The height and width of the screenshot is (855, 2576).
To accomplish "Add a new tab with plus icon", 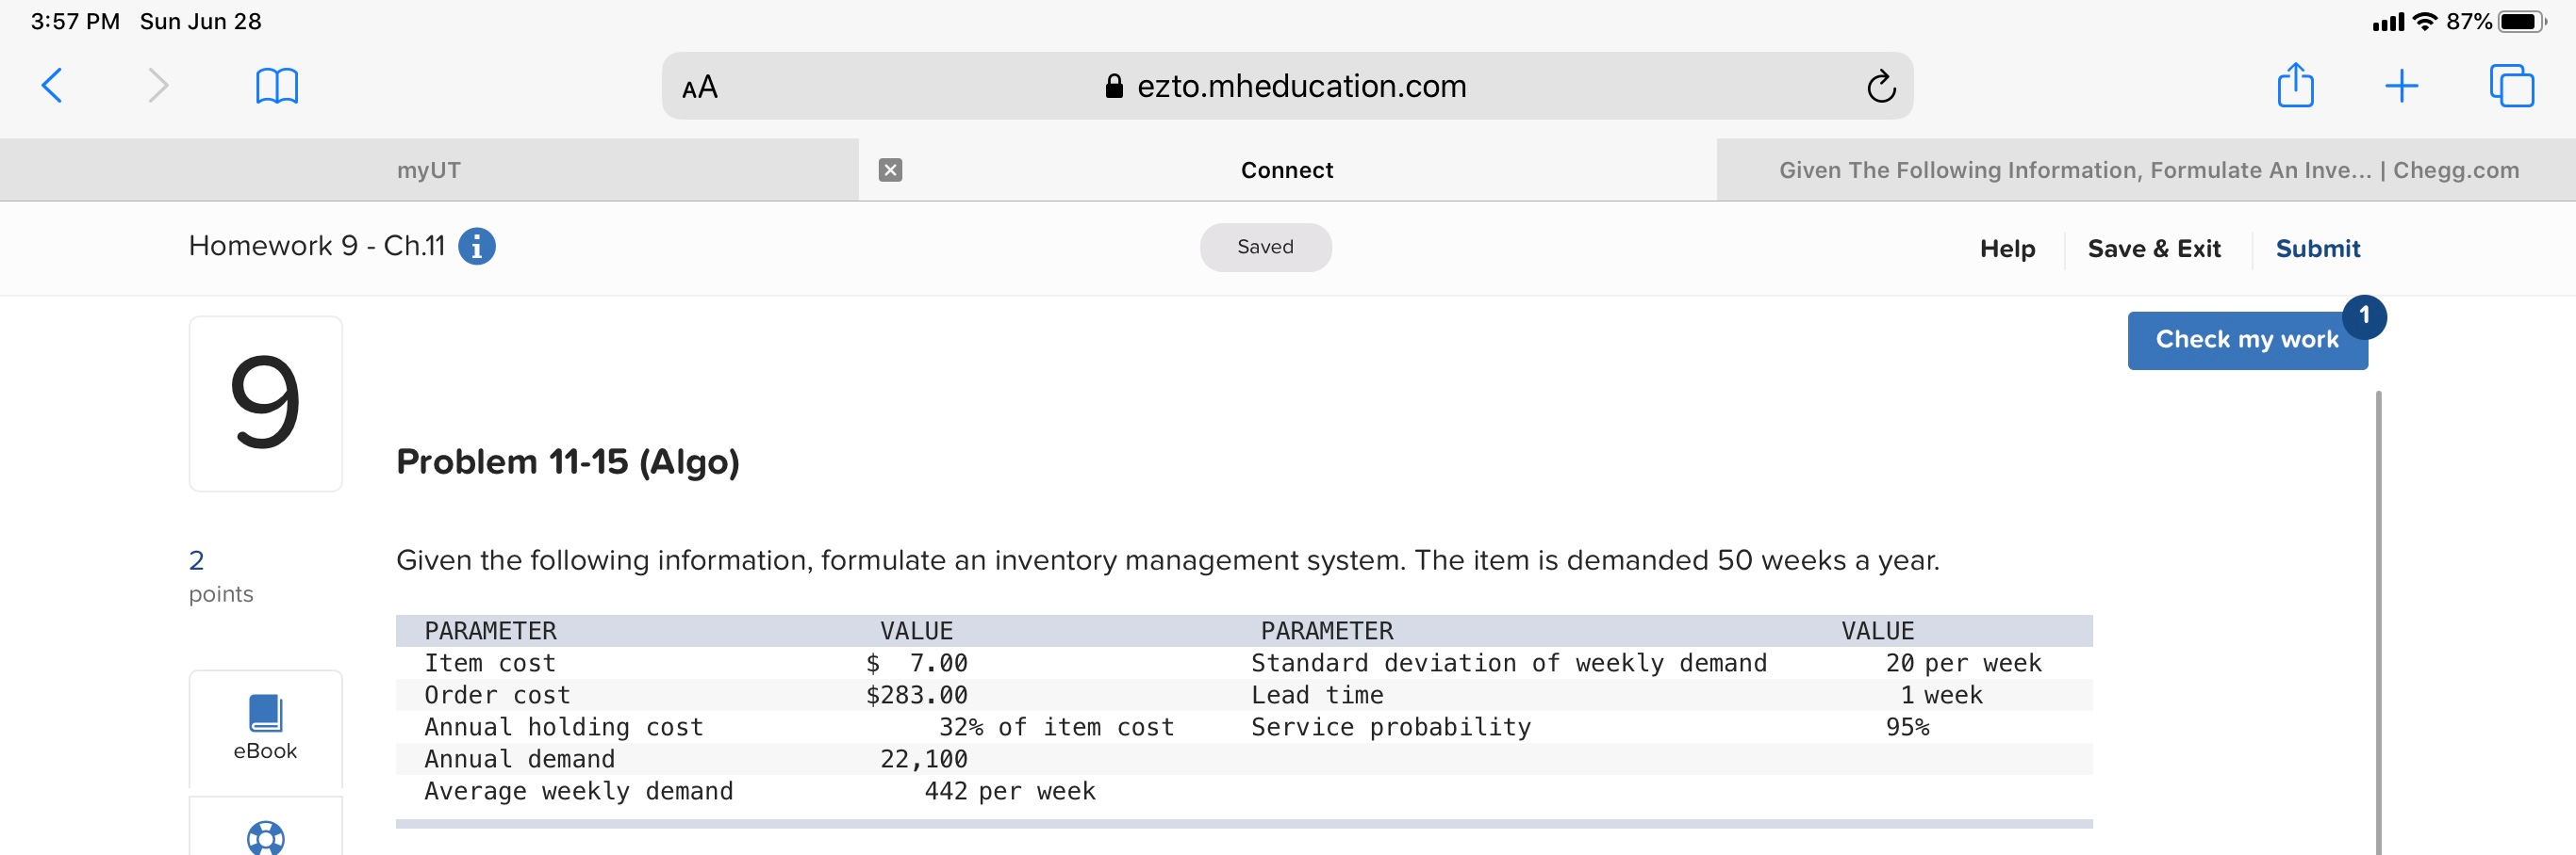I will click(x=2401, y=86).
